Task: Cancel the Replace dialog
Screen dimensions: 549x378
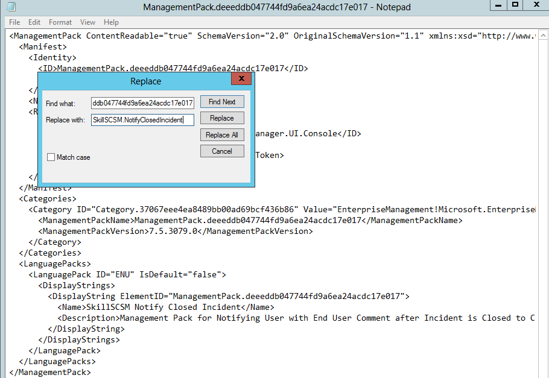Action: [x=222, y=151]
